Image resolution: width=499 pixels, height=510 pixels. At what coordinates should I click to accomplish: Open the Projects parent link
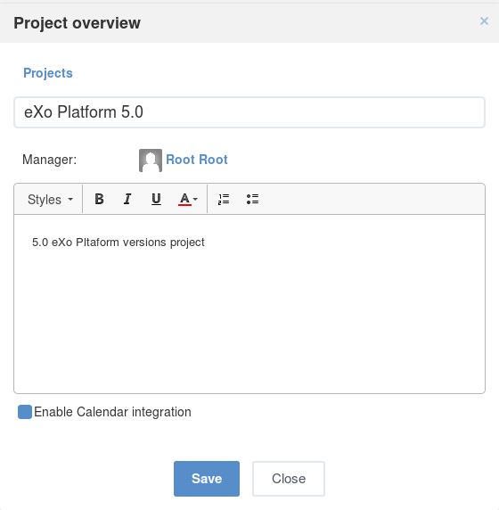(48, 73)
